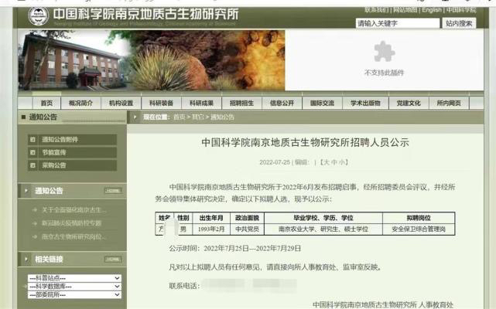The width and height of the screenshot is (496, 309).
Task: Set font size to 大 (large)
Action: click(325, 162)
